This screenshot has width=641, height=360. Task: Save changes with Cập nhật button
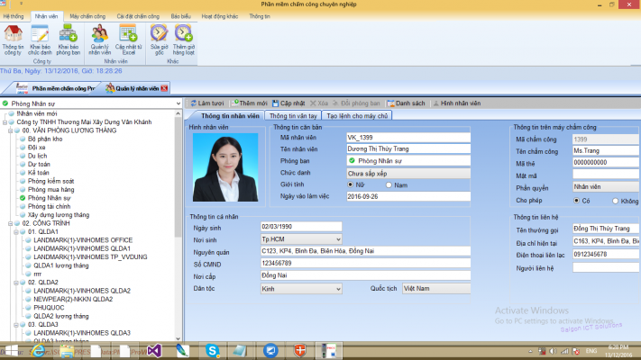point(288,103)
